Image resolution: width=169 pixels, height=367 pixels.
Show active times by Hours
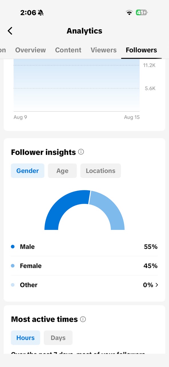click(25, 338)
